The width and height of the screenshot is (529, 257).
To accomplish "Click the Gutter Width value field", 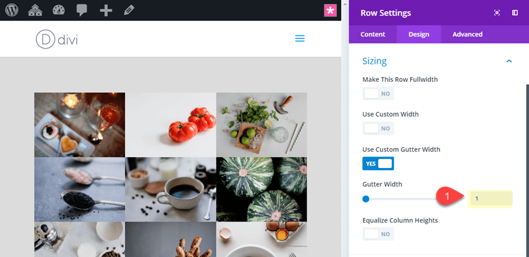I will click(x=490, y=199).
